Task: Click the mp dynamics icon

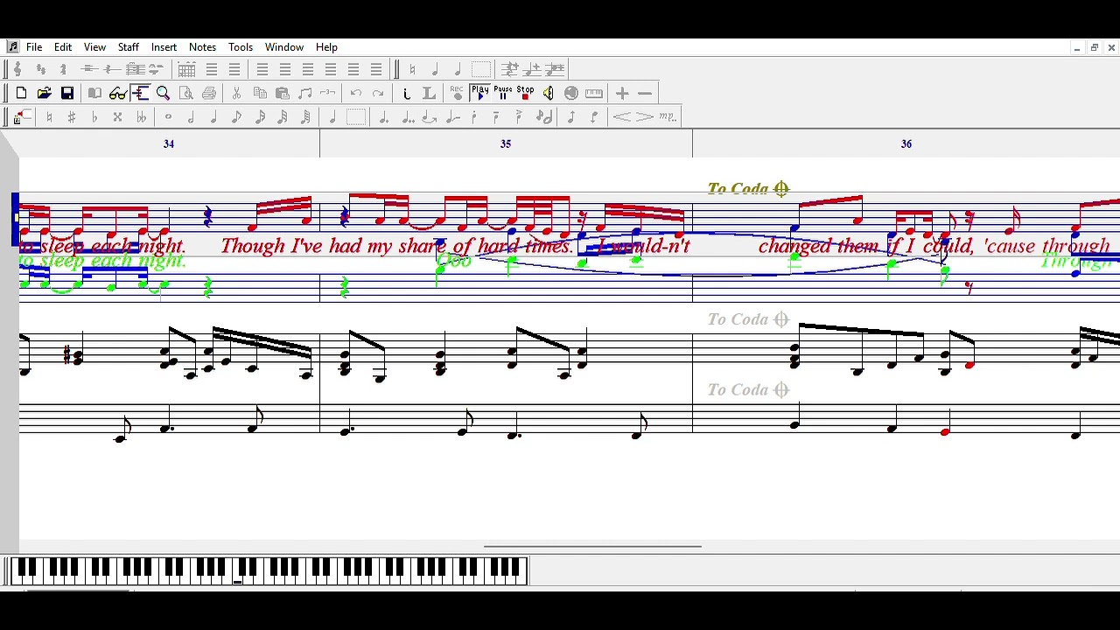Action: point(668,117)
